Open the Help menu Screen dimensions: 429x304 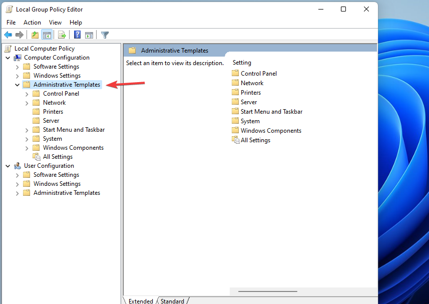click(x=76, y=23)
